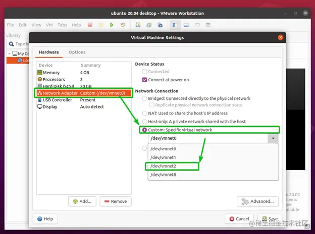Choose /dev/vmnet0 from the dropdown list
The image size is (315, 234).
pyautogui.click(x=213, y=149)
